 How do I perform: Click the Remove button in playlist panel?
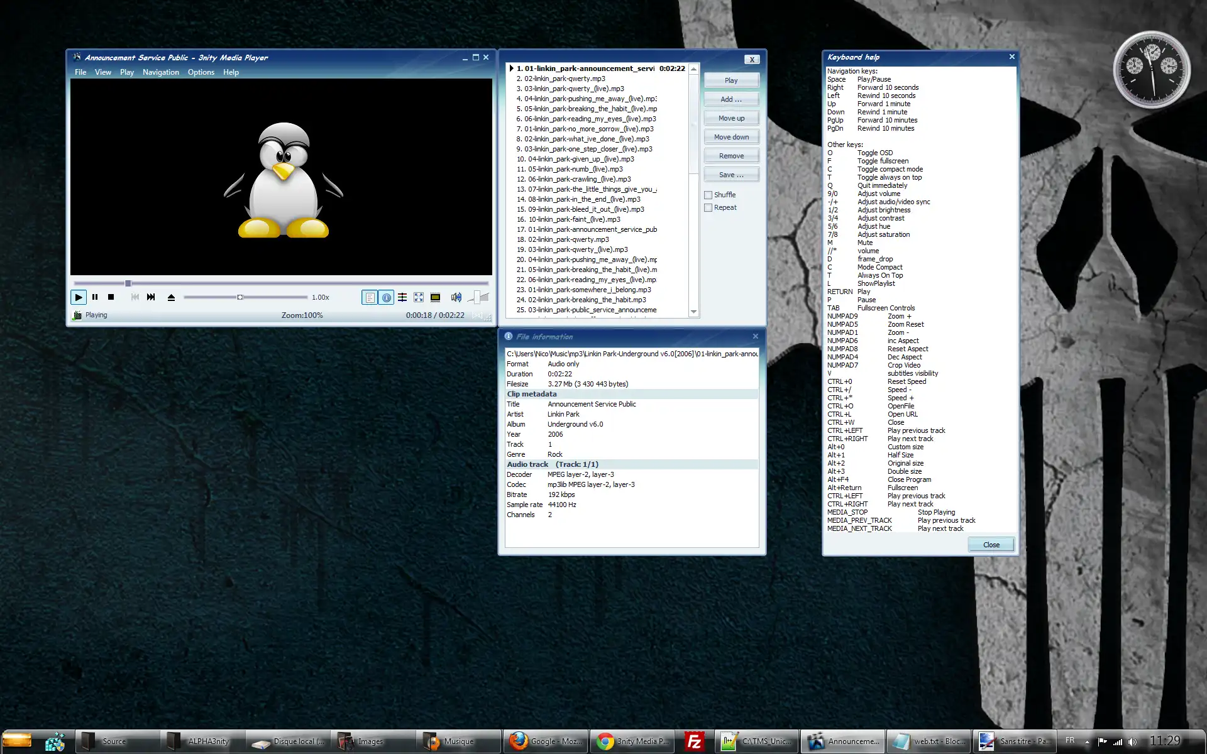click(x=731, y=155)
